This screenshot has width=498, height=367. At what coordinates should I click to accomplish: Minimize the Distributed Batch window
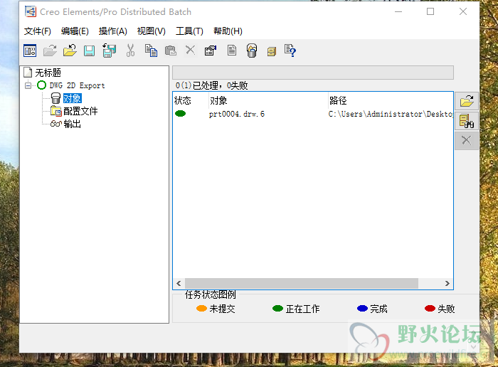(x=398, y=12)
